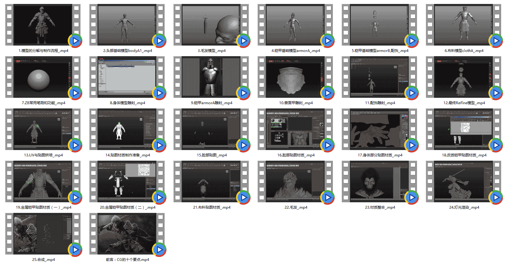Click the 9.铠甲armorA雕刻_.mp4 video icon
506x270 pixels.
tap(211, 77)
